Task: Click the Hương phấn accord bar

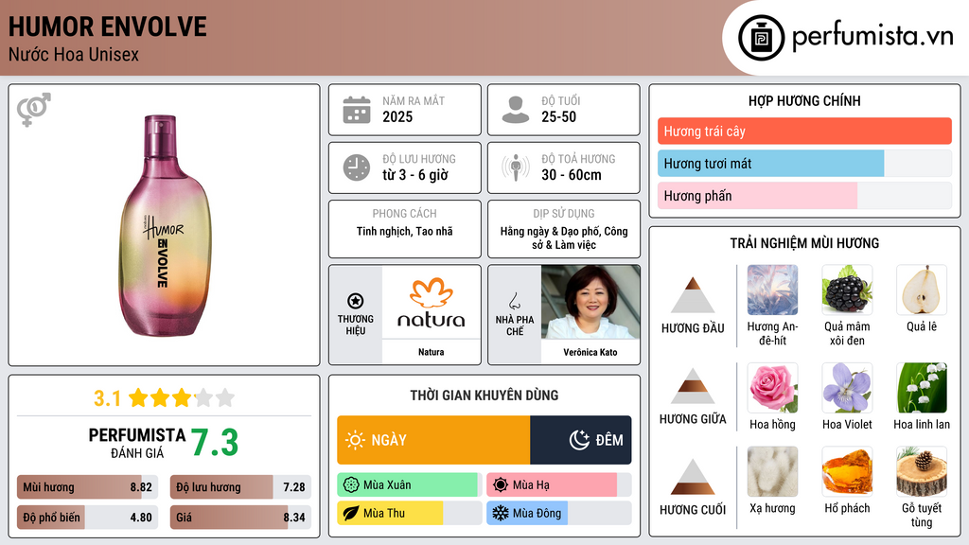Action: (804, 195)
